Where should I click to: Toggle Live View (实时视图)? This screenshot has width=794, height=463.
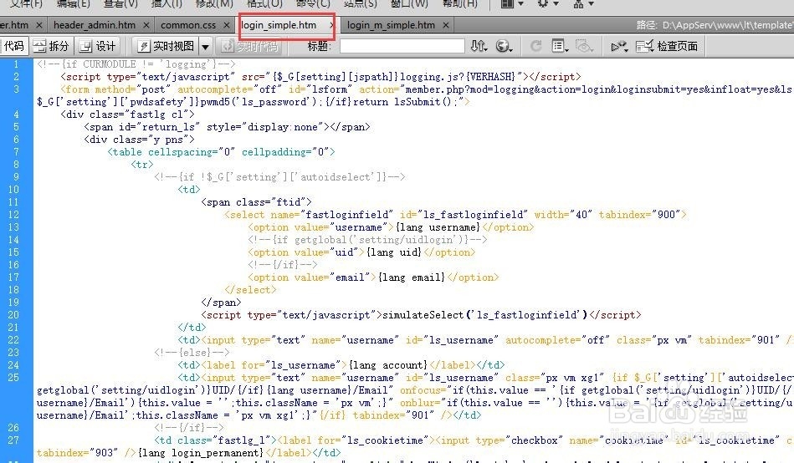[166, 46]
